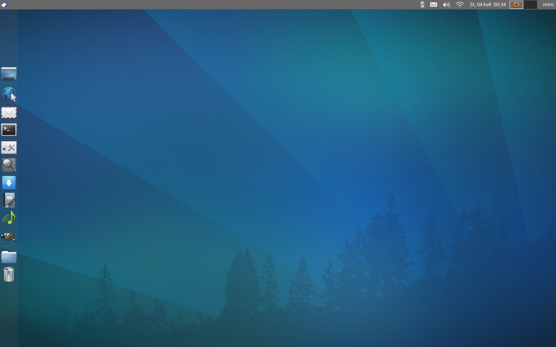
Task: Open the settings manager tools icon
Action: tap(9, 148)
